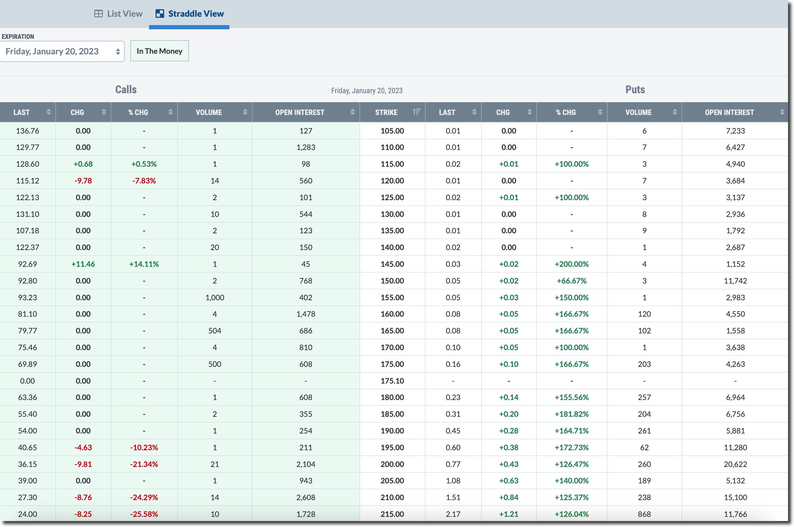Click the 175.10 strike cell
The image size is (794, 527).
coord(392,381)
